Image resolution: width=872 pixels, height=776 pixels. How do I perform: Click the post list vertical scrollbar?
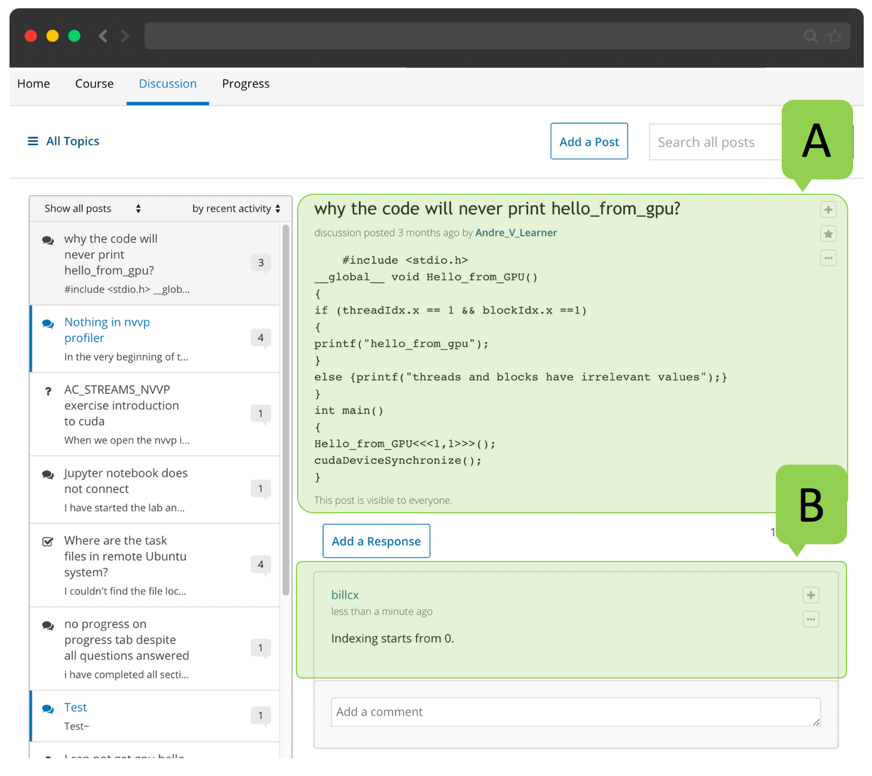[x=286, y=410]
